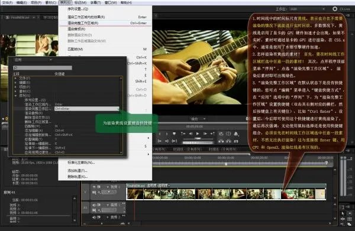Select the Track Select tool in Tools panel

(x=349, y=213)
